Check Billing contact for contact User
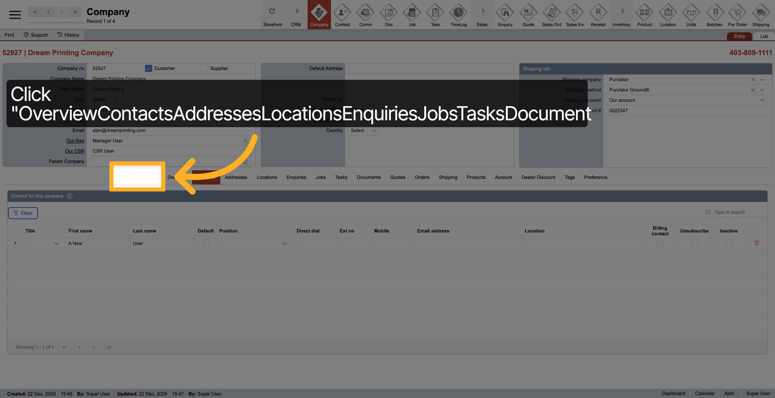775x398 pixels. pyautogui.click(x=660, y=243)
